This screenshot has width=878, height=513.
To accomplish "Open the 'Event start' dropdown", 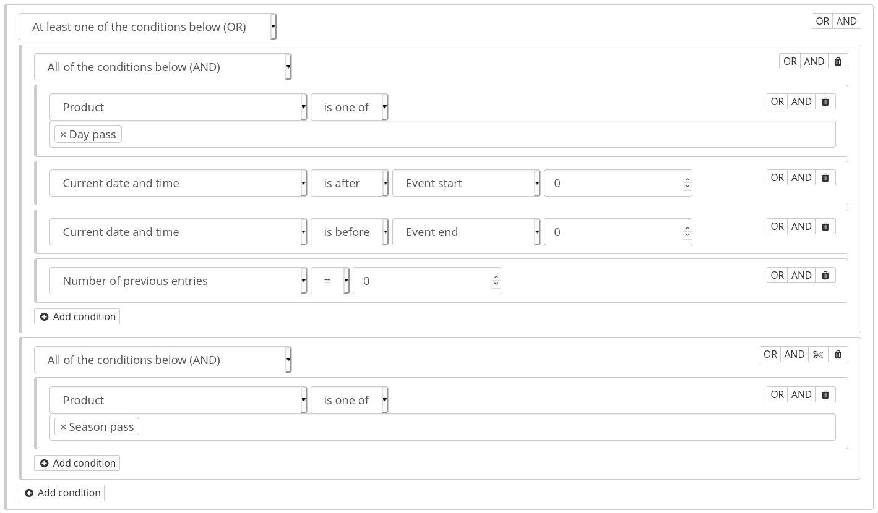I will tap(466, 184).
